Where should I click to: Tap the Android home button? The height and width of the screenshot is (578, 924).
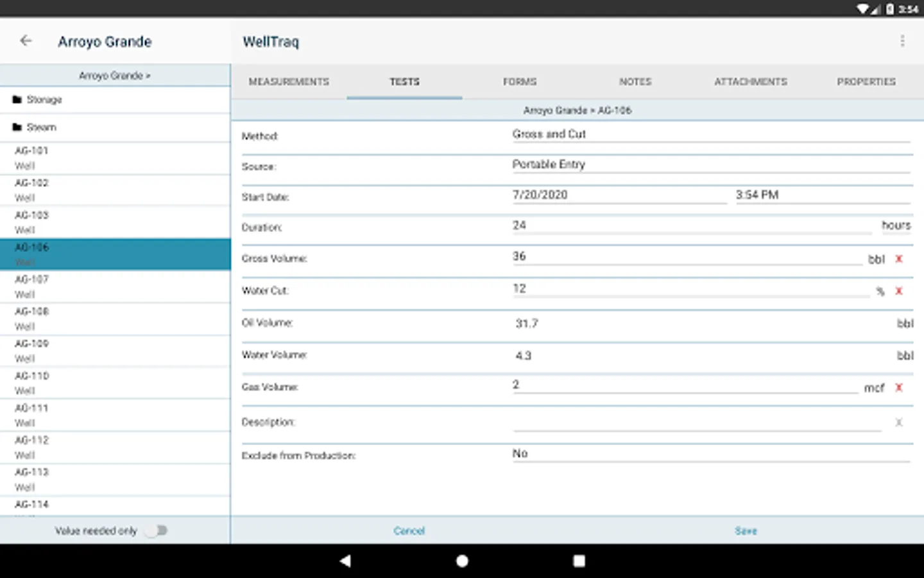[462, 561]
